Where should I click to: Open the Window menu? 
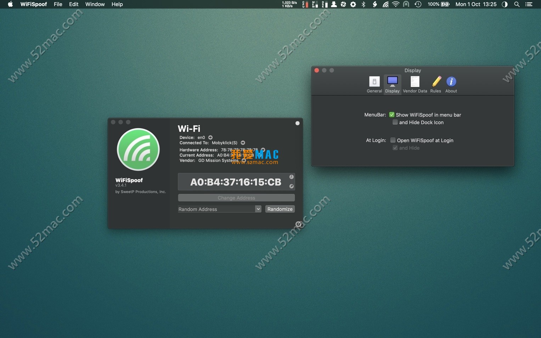click(x=95, y=4)
